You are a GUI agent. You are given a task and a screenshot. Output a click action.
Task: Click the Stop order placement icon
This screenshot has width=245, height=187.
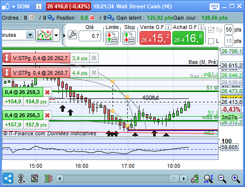[x=129, y=38]
